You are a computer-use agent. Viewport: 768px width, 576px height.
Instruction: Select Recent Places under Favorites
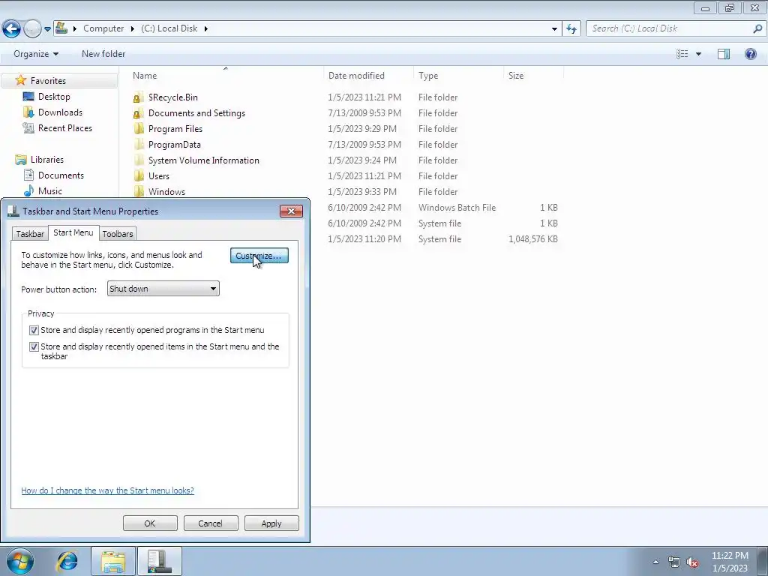tap(65, 127)
